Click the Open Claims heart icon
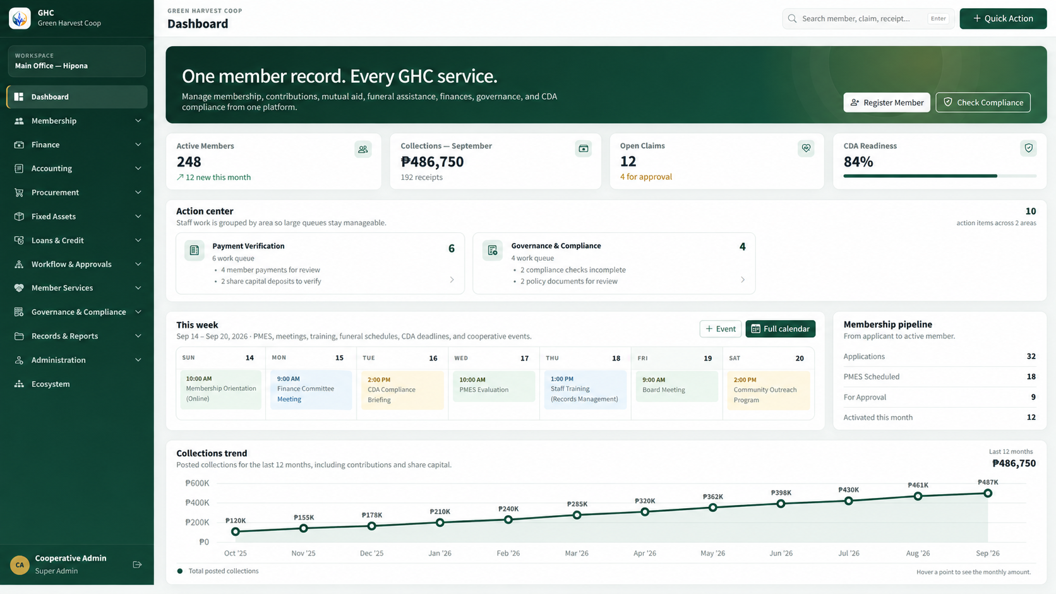 click(x=806, y=148)
